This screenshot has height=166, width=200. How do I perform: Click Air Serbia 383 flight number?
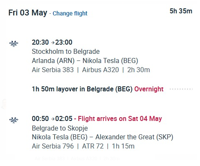[53, 70]
